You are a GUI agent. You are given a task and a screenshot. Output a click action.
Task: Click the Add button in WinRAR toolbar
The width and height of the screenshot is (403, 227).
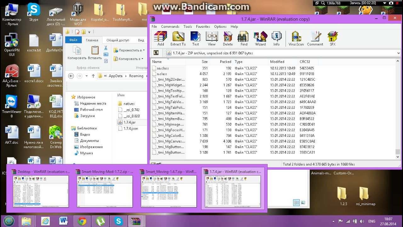click(x=161, y=39)
